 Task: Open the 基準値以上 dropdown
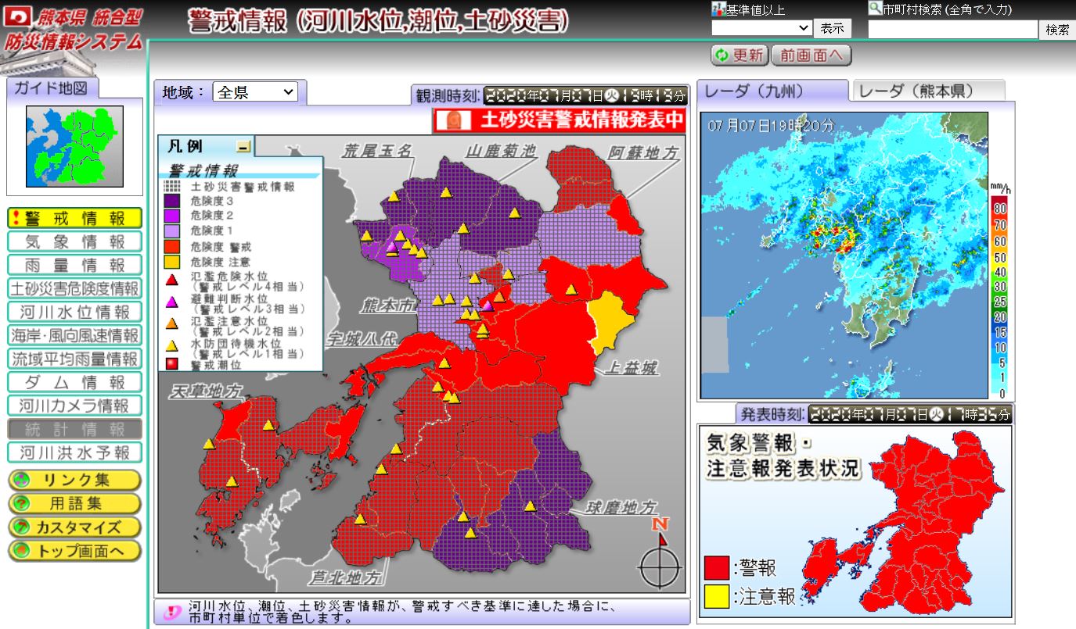click(x=761, y=28)
